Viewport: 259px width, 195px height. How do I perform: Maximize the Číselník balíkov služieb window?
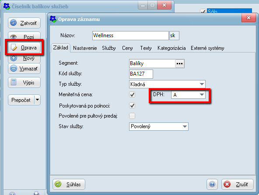[152, 5]
